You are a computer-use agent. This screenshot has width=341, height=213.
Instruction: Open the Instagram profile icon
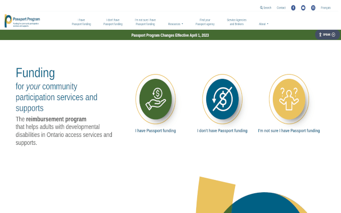[313, 8]
